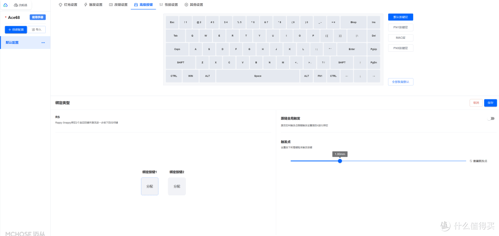Select the down arrow key
The width and height of the screenshot is (499, 236).
click(x=360, y=76)
